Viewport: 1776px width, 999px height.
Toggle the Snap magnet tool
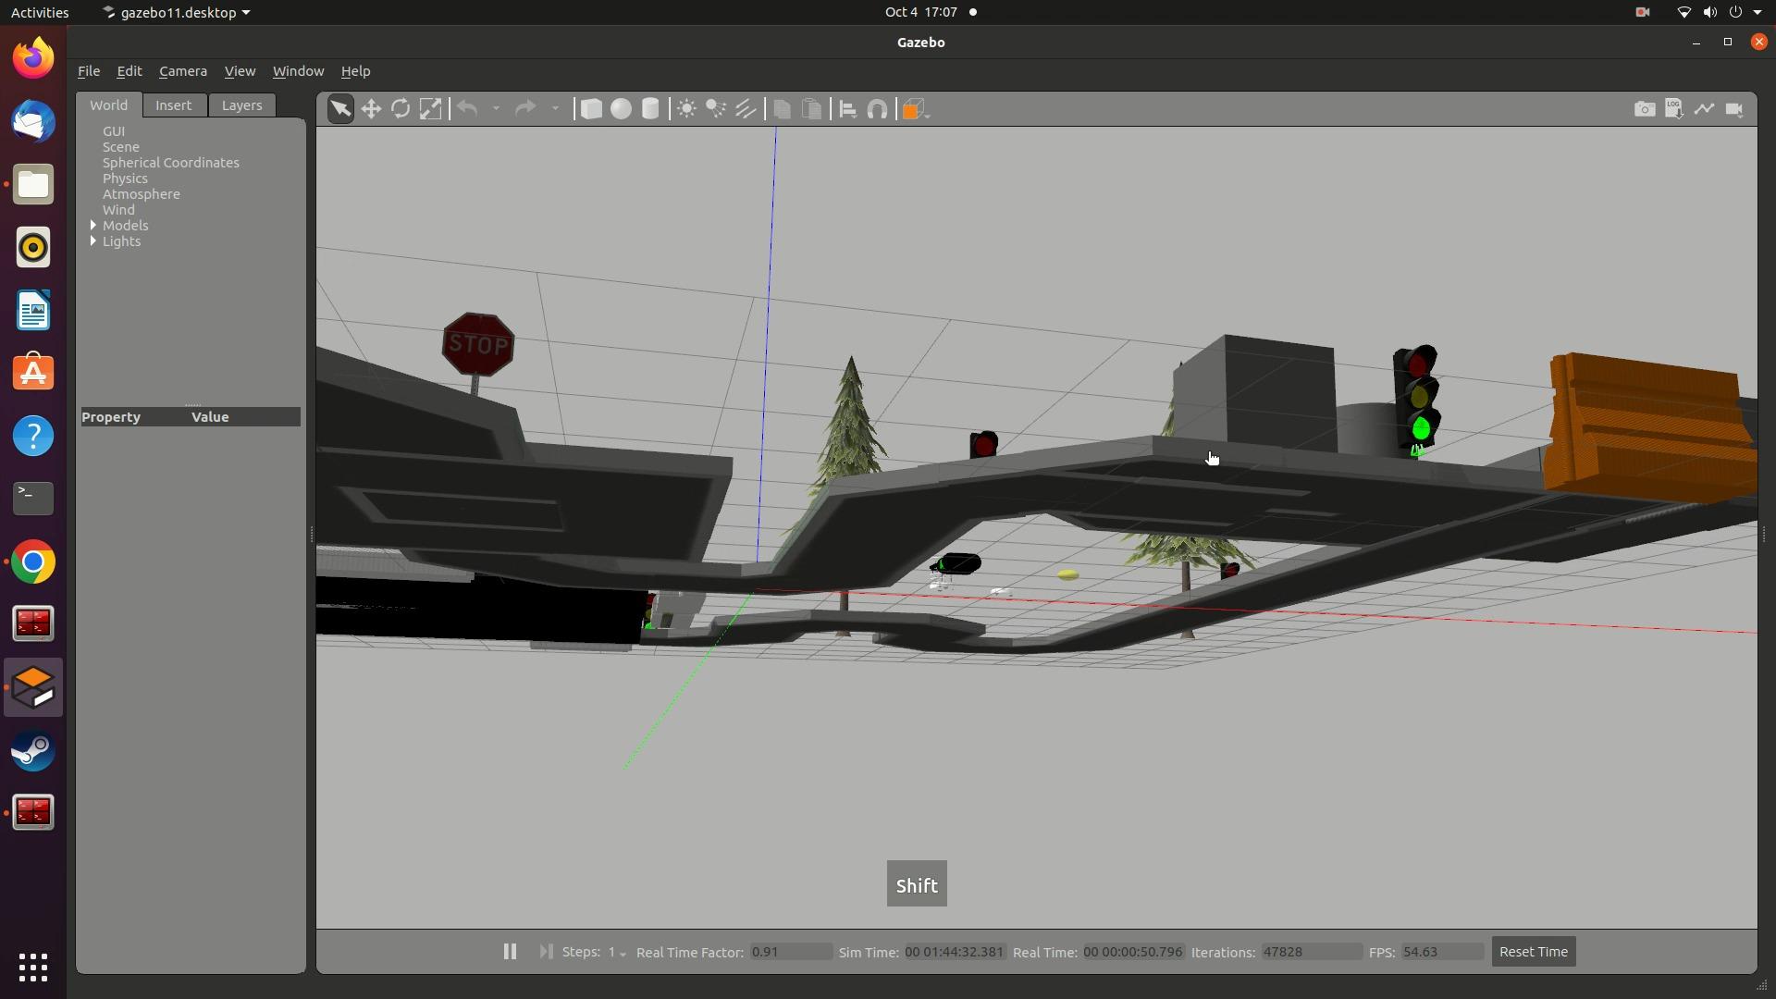pyautogui.click(x=877, y=109)
